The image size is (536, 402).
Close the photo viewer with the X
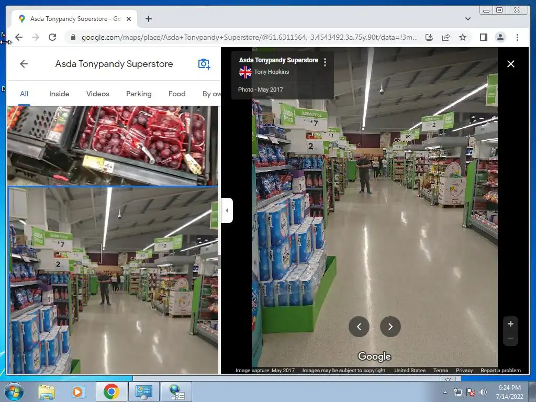pyautogui.click(x=511, y=64)
